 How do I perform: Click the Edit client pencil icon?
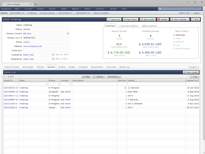coord(193,19)
